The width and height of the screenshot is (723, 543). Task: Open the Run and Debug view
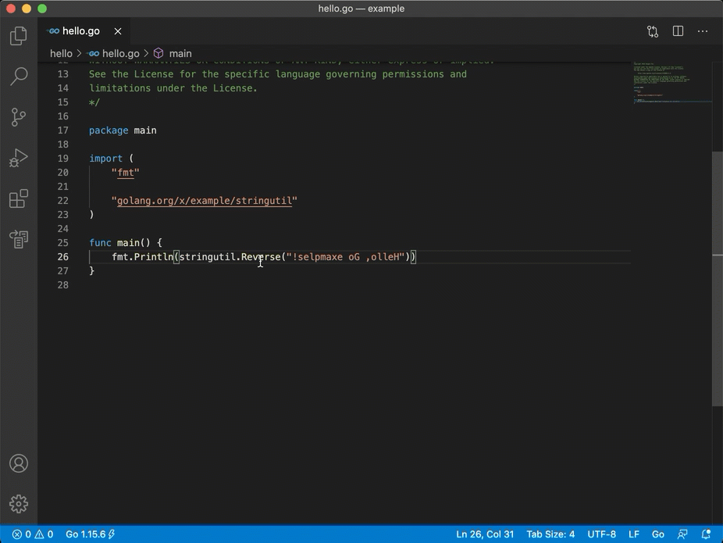click(x=19, y=157)
